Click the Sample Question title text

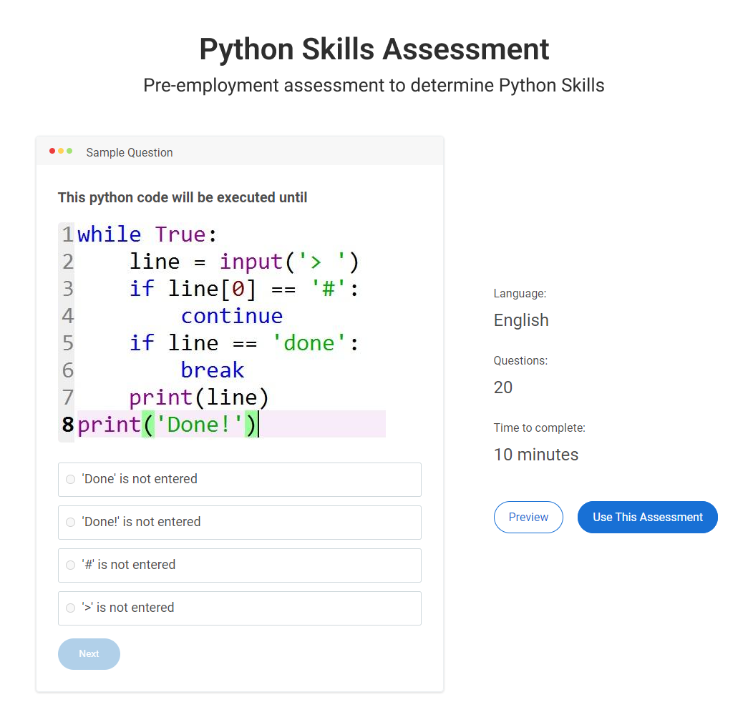(129, 152)
